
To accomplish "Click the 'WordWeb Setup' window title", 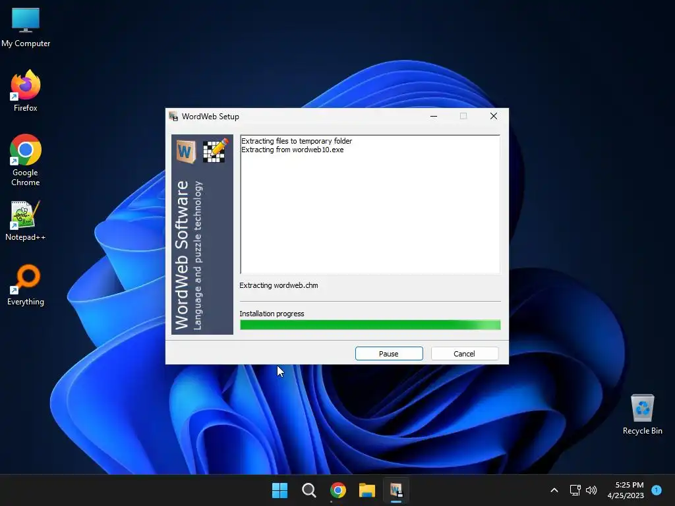I will (x=210, y=117).
